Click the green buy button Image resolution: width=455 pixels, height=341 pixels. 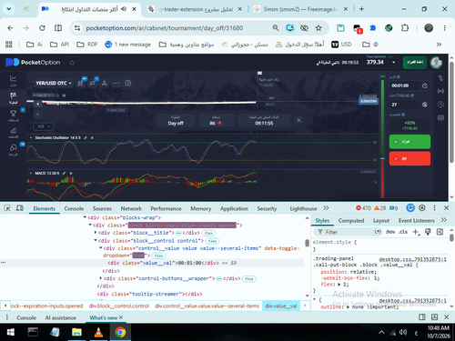409,142
